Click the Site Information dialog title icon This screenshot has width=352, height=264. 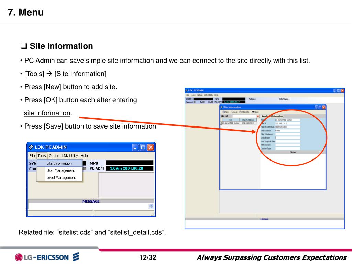click(222, 107)
